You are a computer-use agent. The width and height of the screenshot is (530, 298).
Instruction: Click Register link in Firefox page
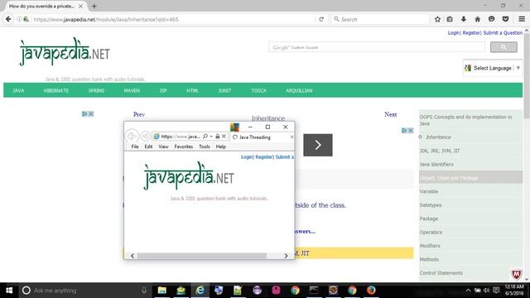click(471, 33)
